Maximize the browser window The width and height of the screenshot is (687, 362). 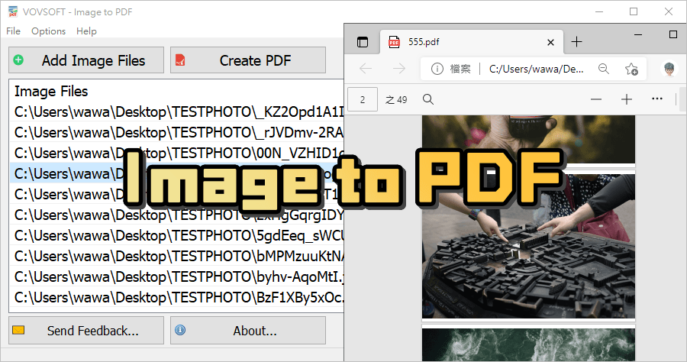673,34
